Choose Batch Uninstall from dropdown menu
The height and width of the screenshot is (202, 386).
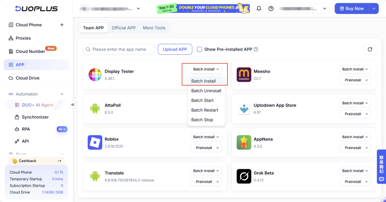[206, 91]
